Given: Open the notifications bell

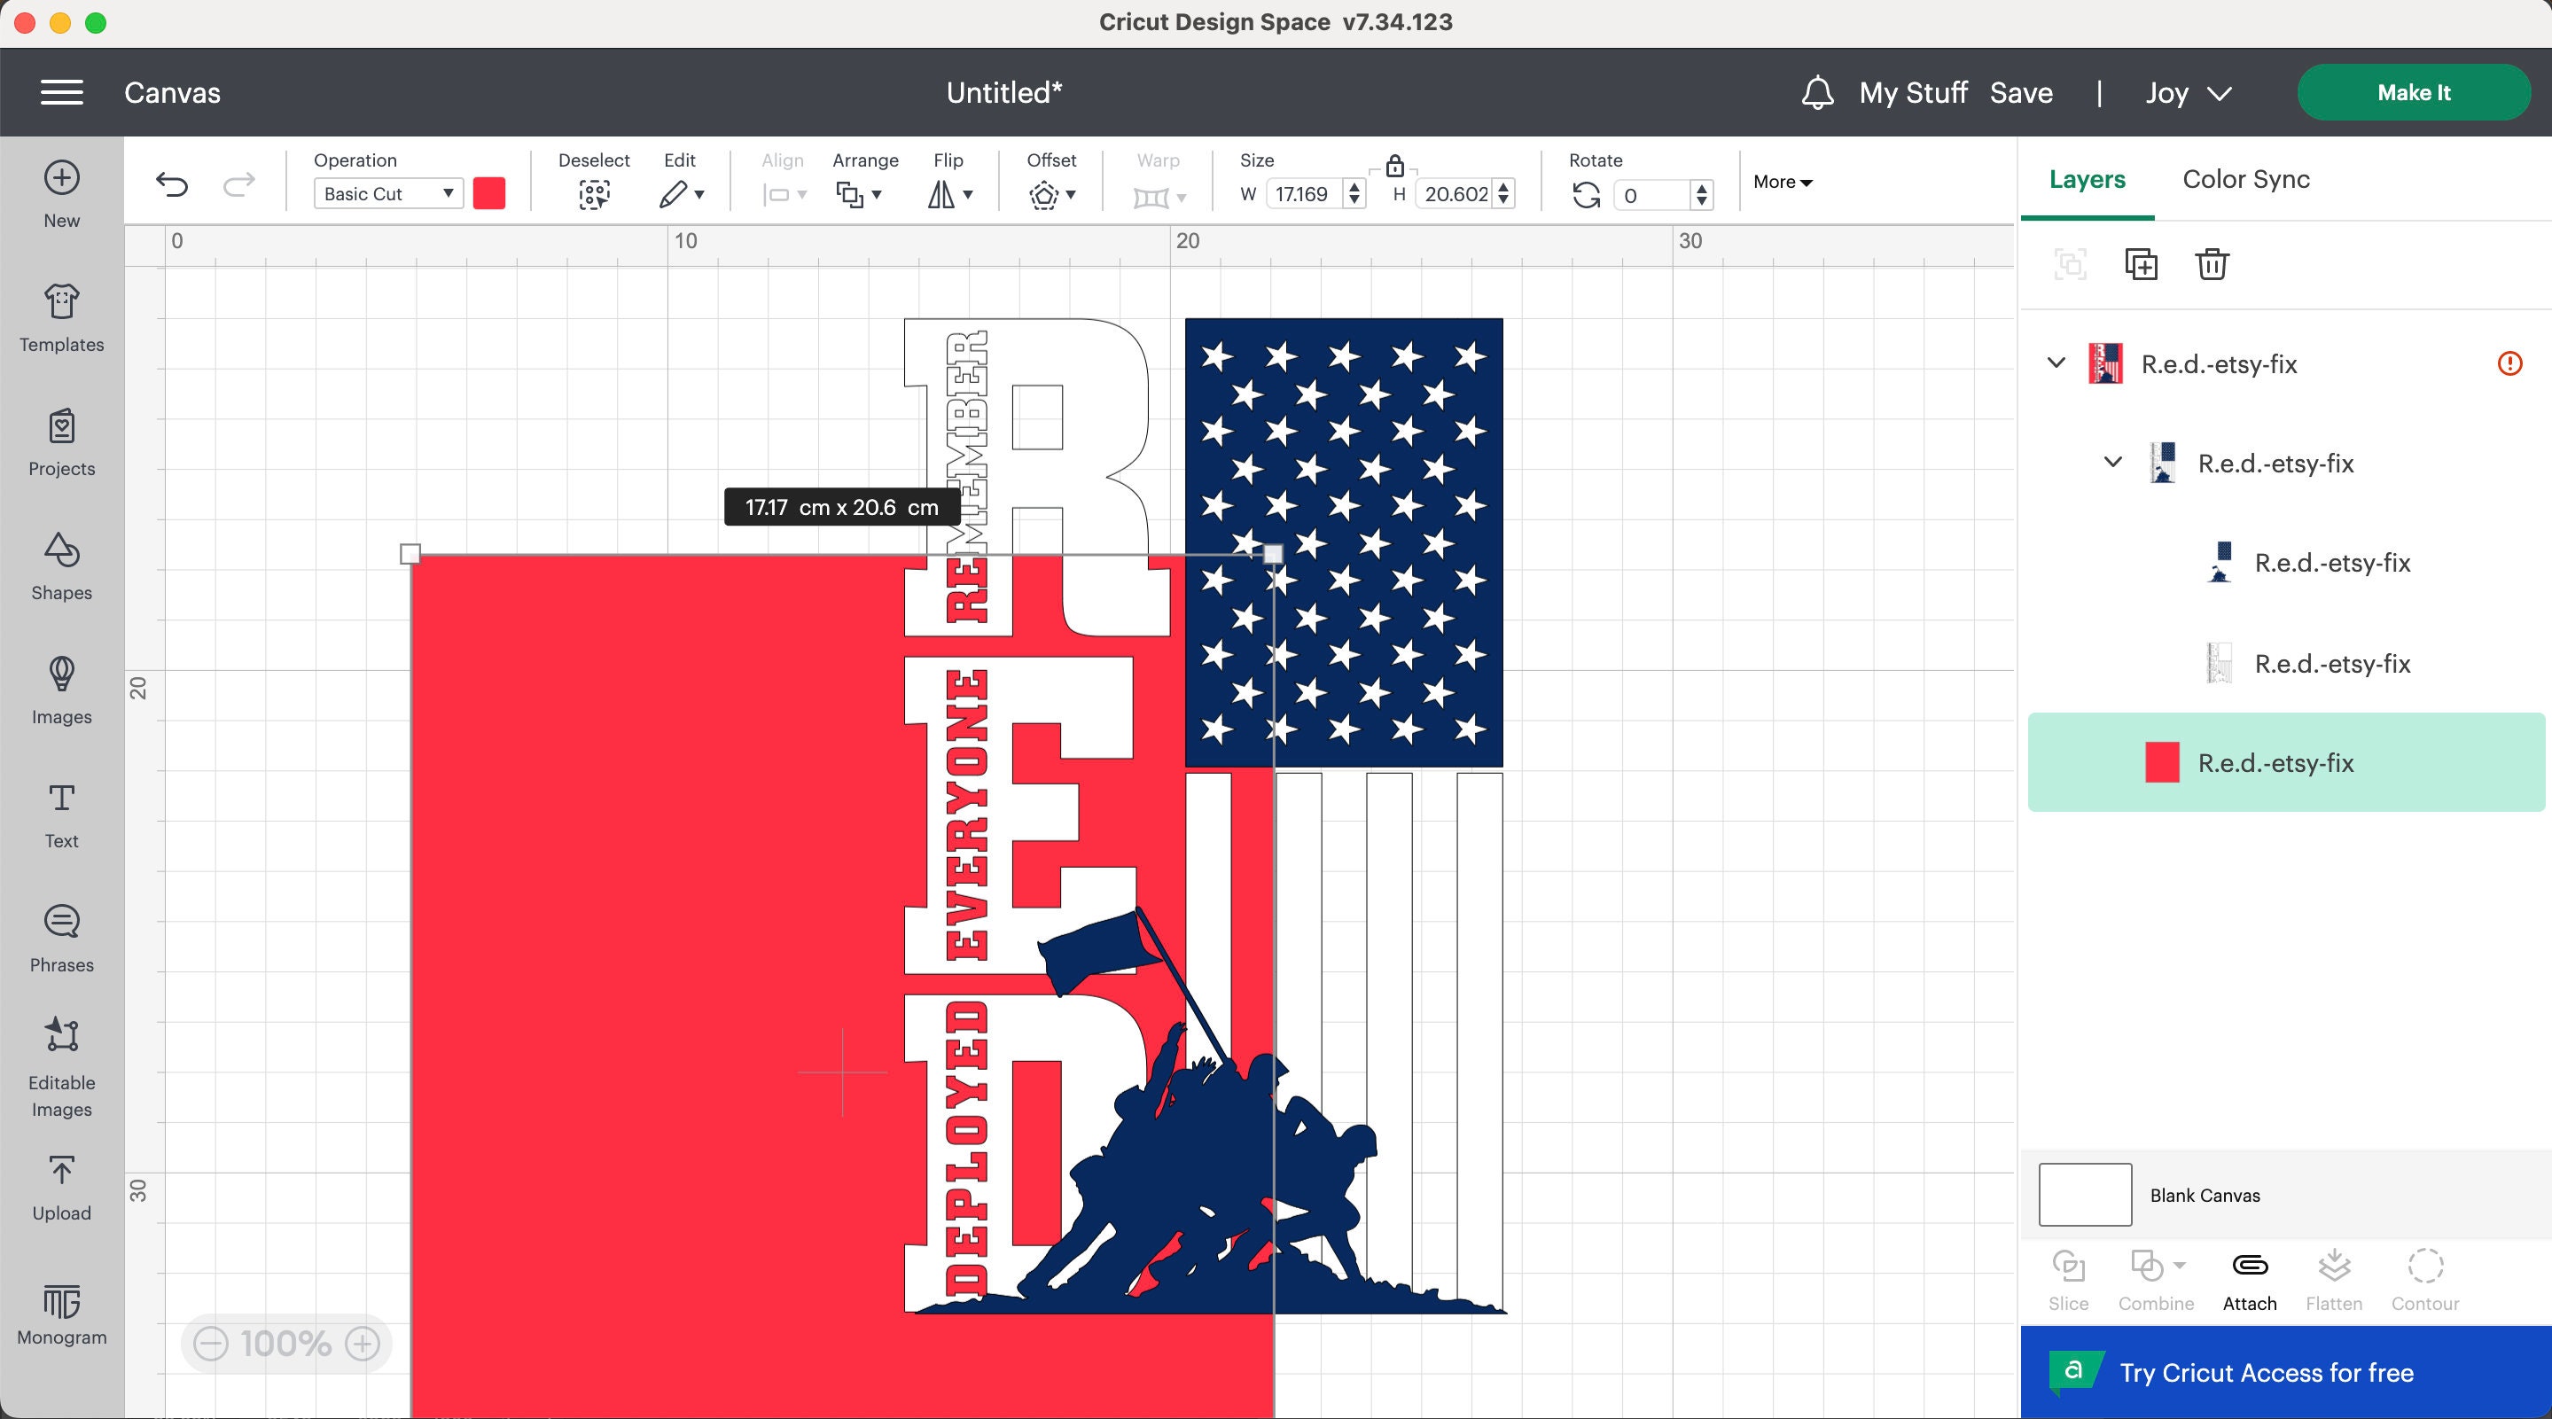Looking at the screenshot, I should (1818, 92).
